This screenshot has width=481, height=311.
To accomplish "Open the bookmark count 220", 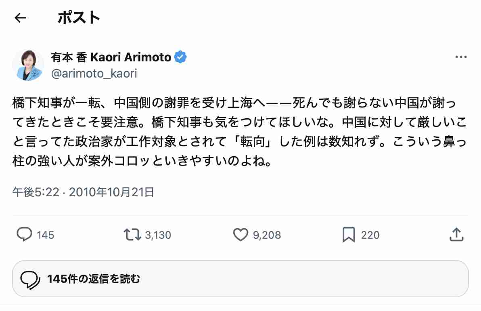I will [x=371, y=234].
